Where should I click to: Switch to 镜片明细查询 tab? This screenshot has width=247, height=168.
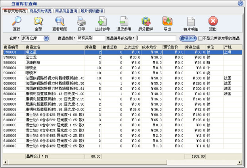92,11
